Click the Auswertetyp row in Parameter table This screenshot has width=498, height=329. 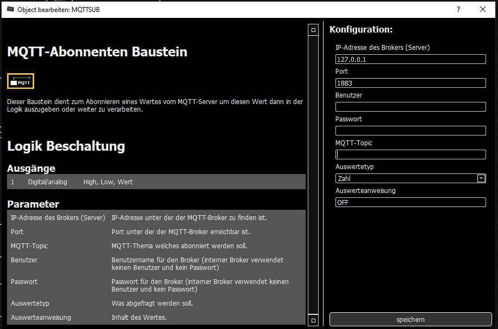(x=156, y=304)
